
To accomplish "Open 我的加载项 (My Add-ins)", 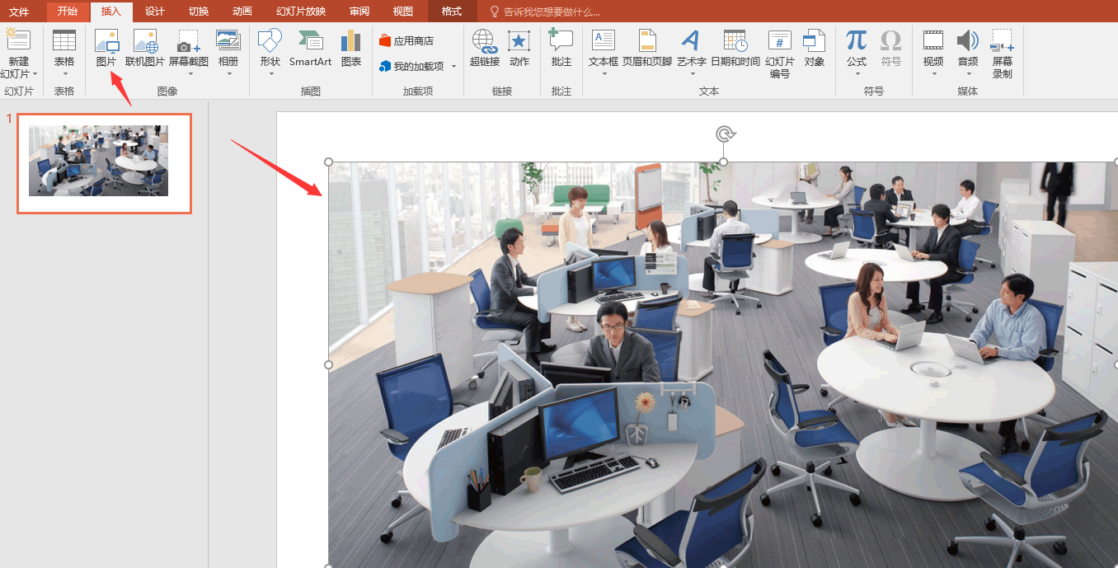I will tap(411, 66).
